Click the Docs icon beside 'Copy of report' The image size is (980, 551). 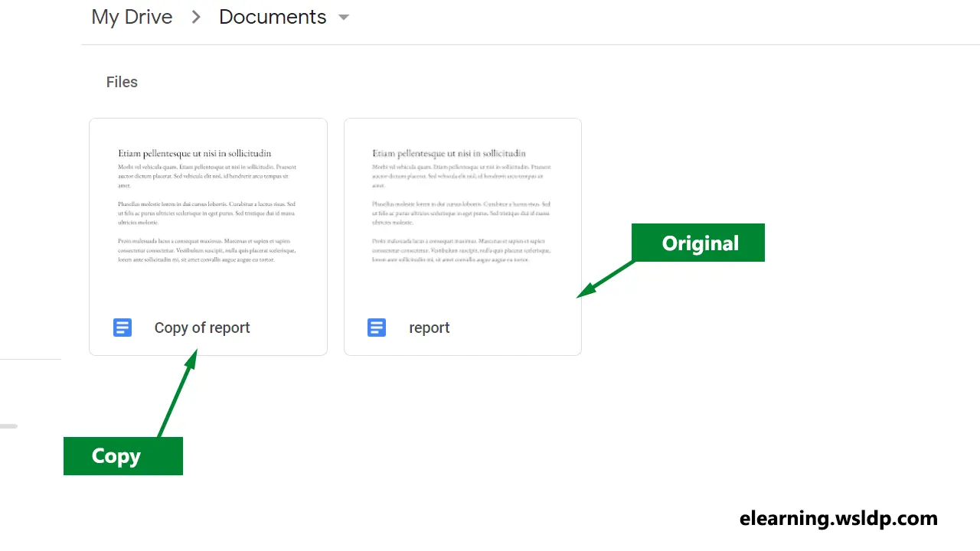click(122, 328)
